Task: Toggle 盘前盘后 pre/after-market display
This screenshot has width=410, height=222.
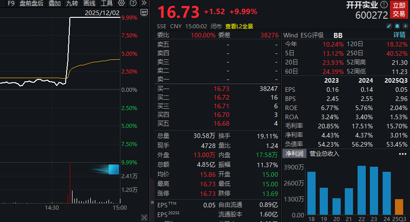Action: (31, 4)
